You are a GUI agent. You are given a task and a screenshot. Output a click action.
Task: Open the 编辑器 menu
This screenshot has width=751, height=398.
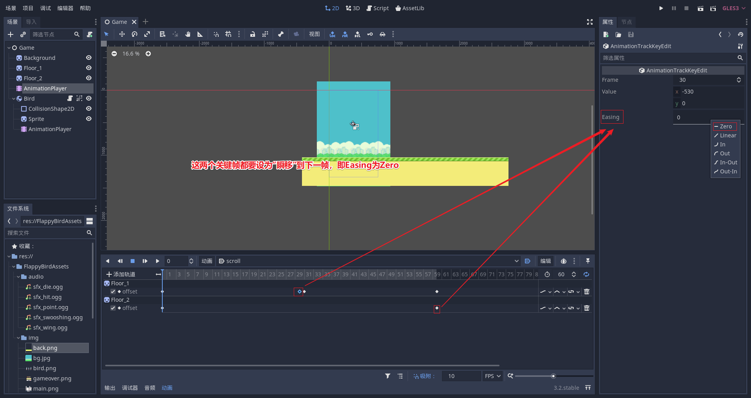tap(65, 8)
